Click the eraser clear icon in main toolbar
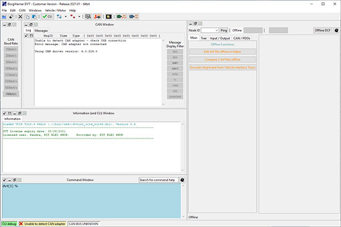 point(11,17)
